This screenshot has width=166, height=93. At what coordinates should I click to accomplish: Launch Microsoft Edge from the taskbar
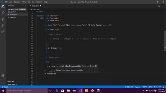pos(57,91)
